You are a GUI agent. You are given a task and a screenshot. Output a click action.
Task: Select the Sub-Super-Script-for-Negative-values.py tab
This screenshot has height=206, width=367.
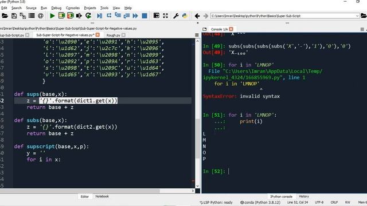[x=65, y=35]
